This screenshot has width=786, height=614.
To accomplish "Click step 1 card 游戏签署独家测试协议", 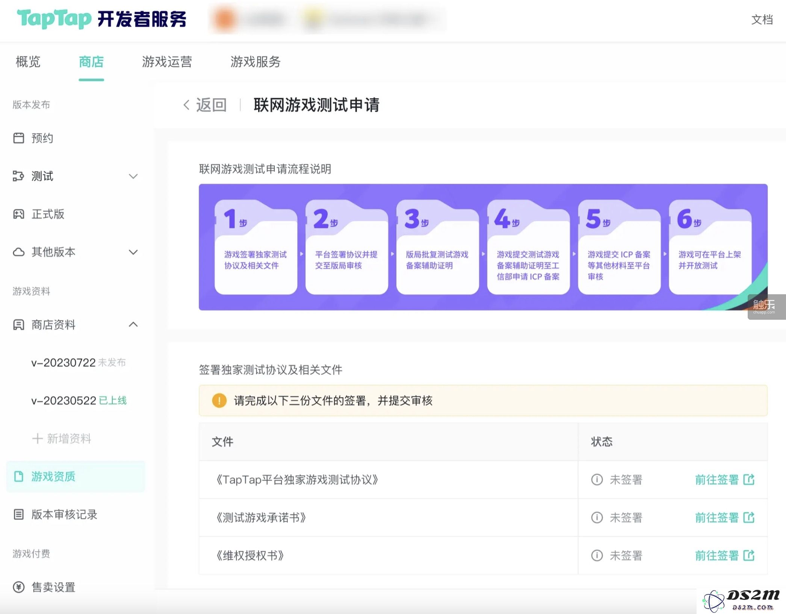I will click(x=256, y=247).
